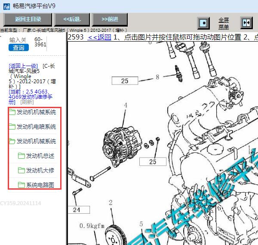Click the collapse-panels icon beside 全屏菜单

click(x=246, y=23)
